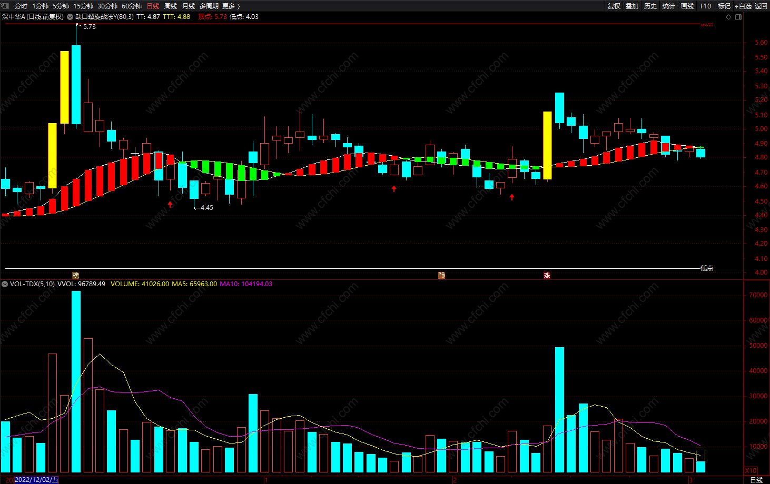Viewport: 770px width, 484px height.
Task: Switch to the 分时 view
Action: (x=21, y=6)
